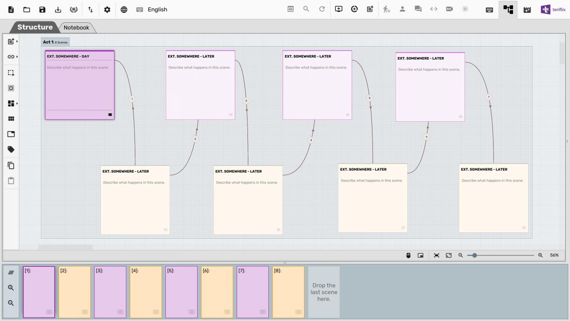Image resolution: width=570 pixels, height=321 pixels.
Task: Toggle zoom-to-fit on the structure canvas
Action: pyautogui.click(x=437, y=255)
